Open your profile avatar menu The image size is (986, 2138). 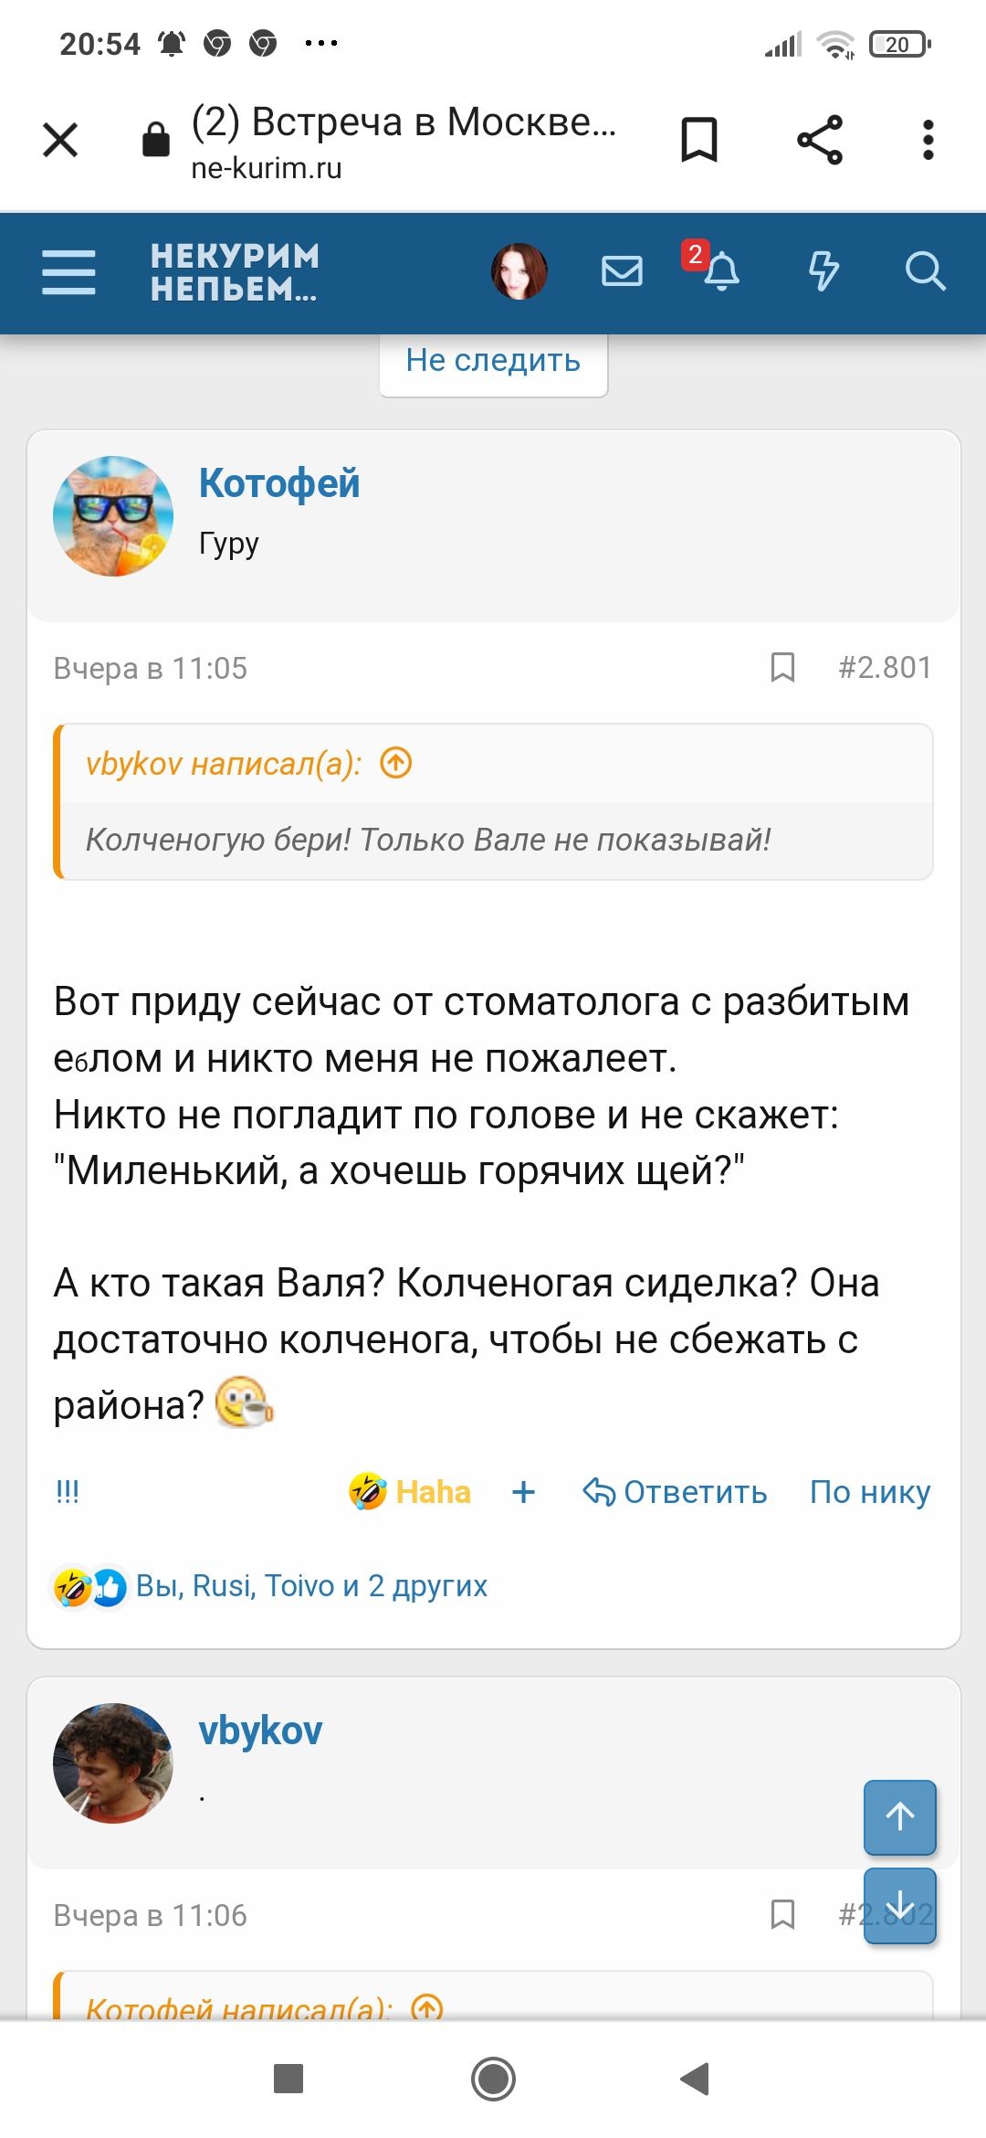tap(519, 271)
